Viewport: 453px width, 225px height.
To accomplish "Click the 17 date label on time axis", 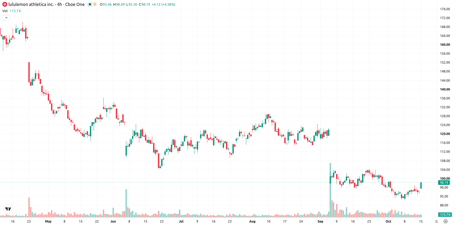I will click(x=285, y=221).
